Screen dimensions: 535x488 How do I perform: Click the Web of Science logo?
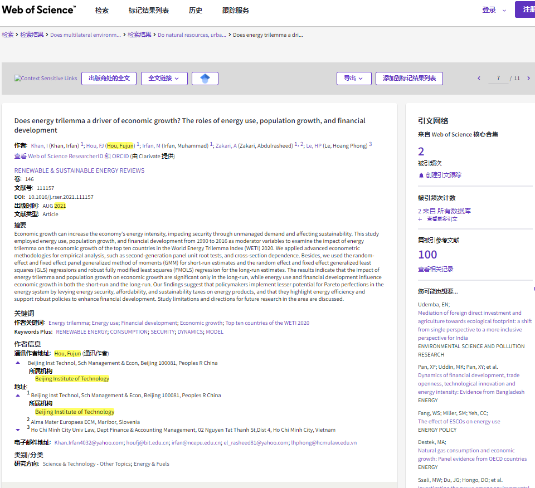click(39, 10)
